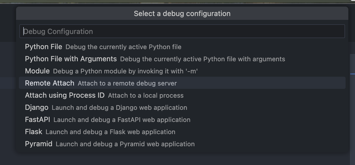The width and height of the screenshot is (355, 165).
Task: Click 'Launch and debug a FastAPI web application'
Action: [122, 120]
